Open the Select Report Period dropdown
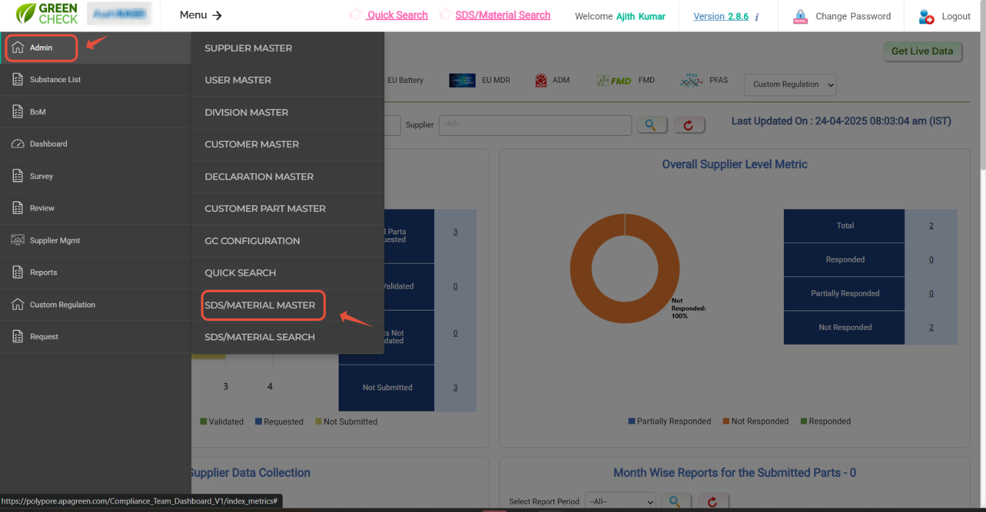This screenshot has width=986, height=512. (620, 502)
